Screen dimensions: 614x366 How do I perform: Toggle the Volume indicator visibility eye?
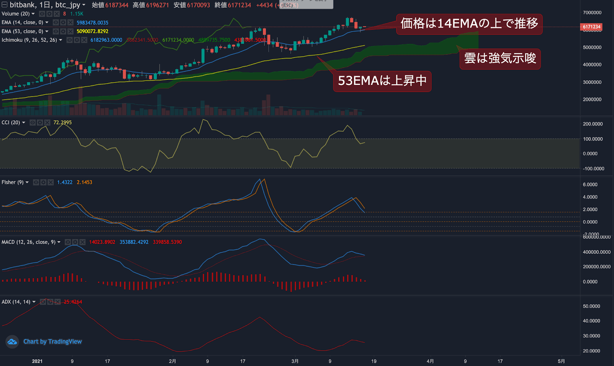click(x=42, y=14)
